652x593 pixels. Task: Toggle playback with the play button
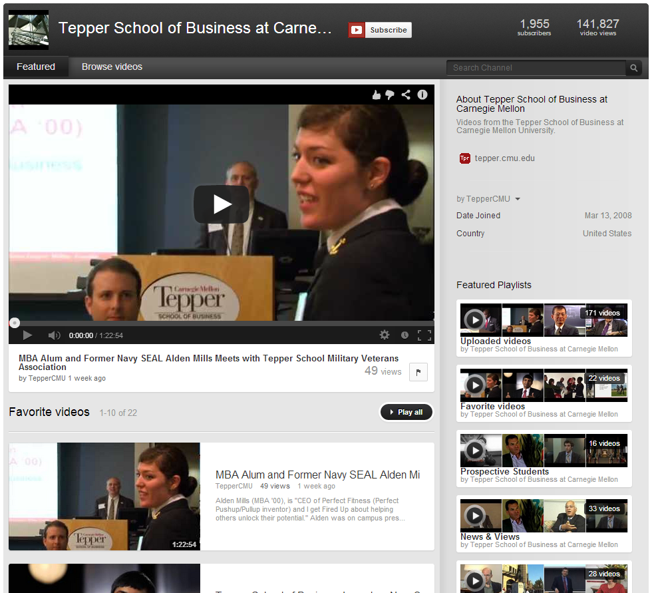click(x=27, y=335)
